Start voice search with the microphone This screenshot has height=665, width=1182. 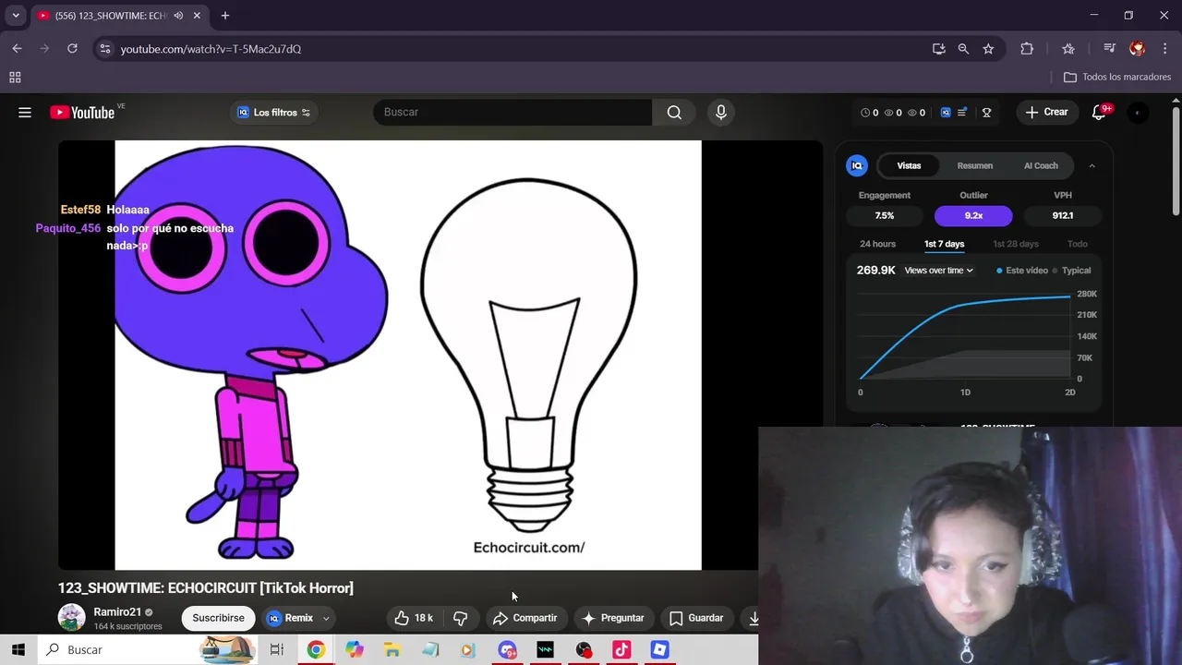click(721, 113)
